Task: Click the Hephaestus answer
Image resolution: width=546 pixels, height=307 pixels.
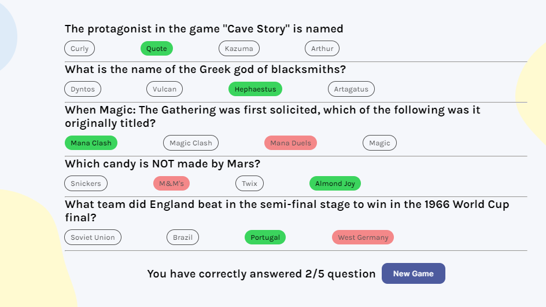Action: click(x=255, y=89)
